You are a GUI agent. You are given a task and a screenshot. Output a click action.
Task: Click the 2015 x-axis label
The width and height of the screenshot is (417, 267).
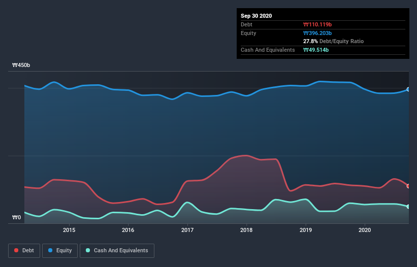(69, 230)
